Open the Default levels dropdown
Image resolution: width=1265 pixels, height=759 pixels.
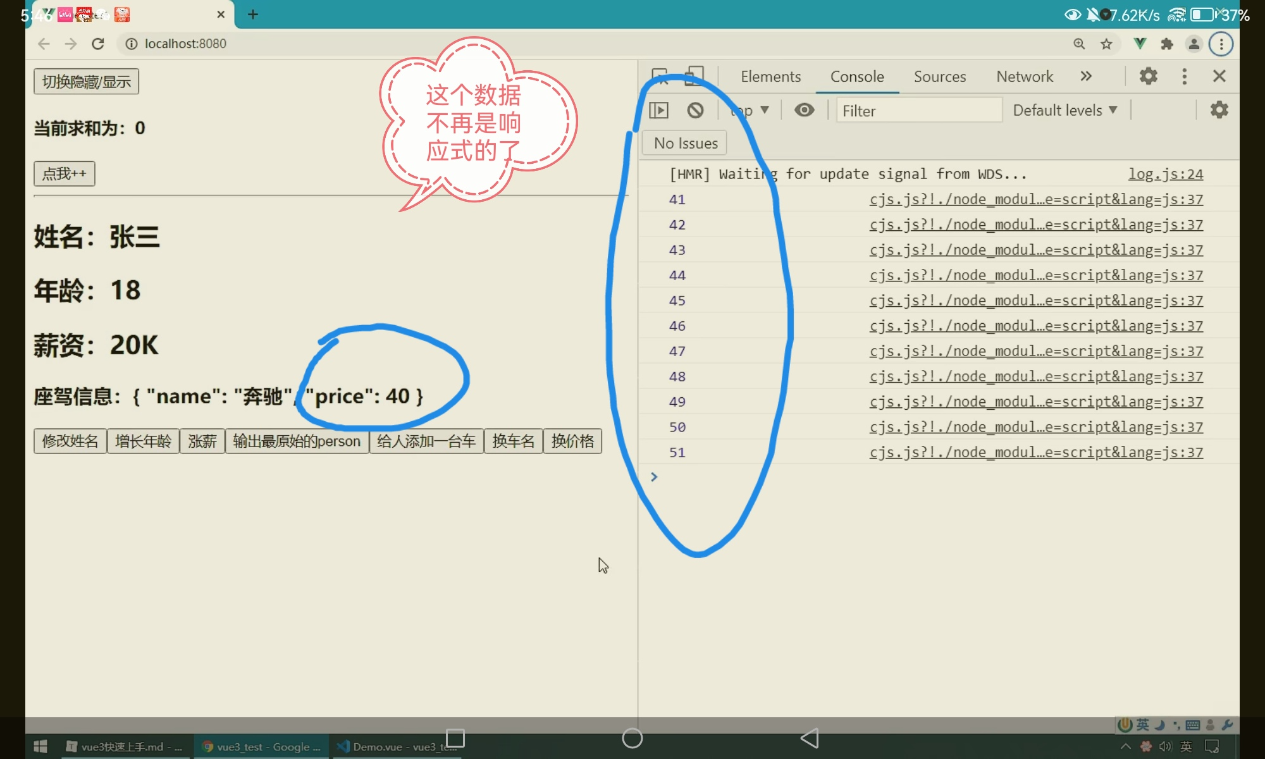click(x=1064, y=111)
